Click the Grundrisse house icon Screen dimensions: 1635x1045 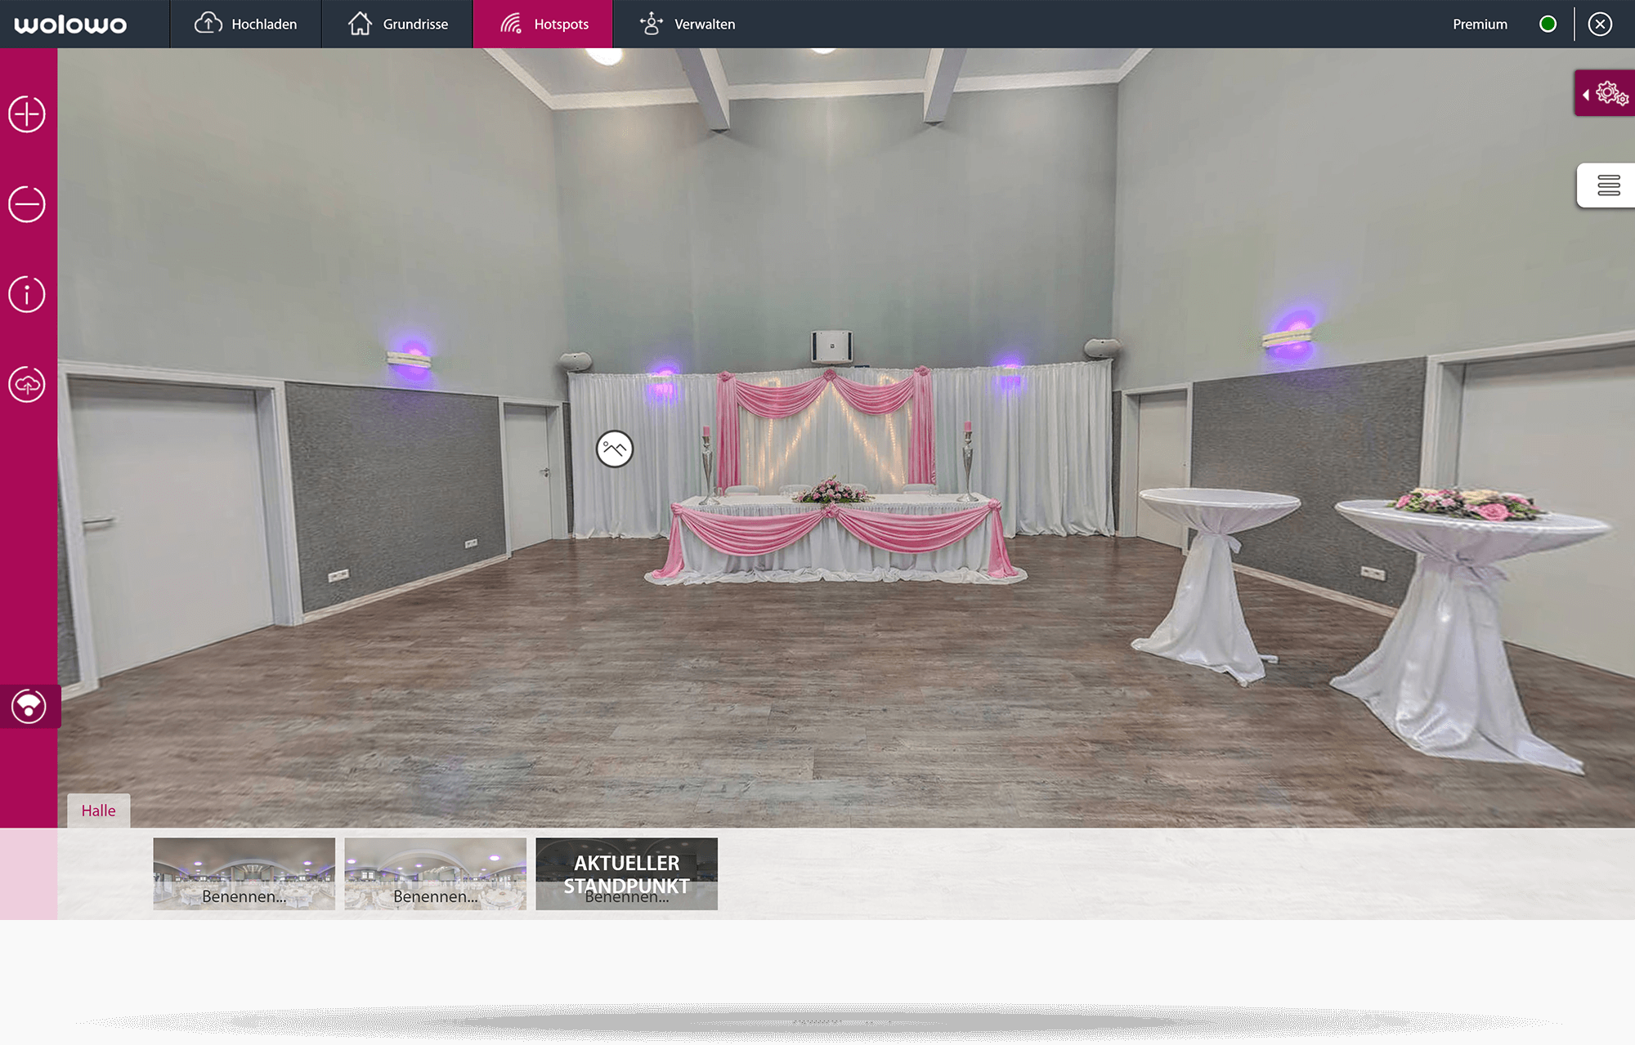(360, 23)
